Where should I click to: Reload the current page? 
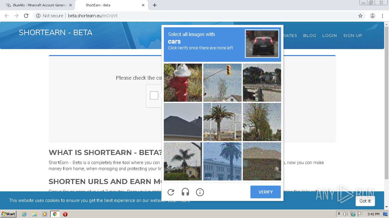point(26,16)
